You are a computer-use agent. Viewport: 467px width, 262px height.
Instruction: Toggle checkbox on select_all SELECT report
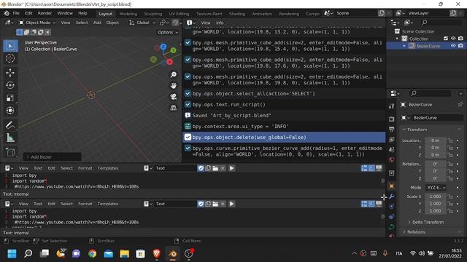tap(188, 94)
